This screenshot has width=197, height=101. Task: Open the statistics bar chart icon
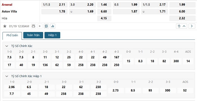[x=53, y=26]
